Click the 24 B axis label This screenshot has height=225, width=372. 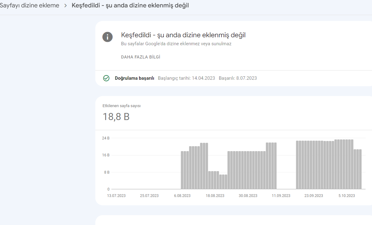(x=106, y=138)
